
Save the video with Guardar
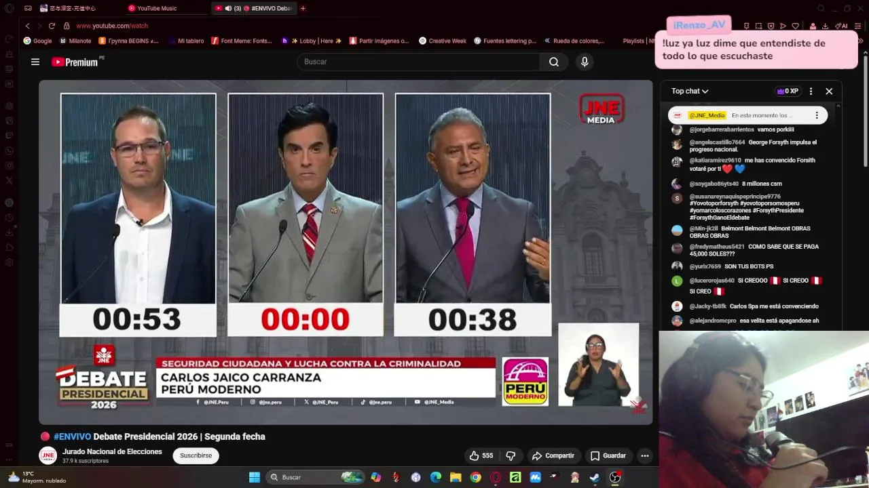(x=608, y=455)
